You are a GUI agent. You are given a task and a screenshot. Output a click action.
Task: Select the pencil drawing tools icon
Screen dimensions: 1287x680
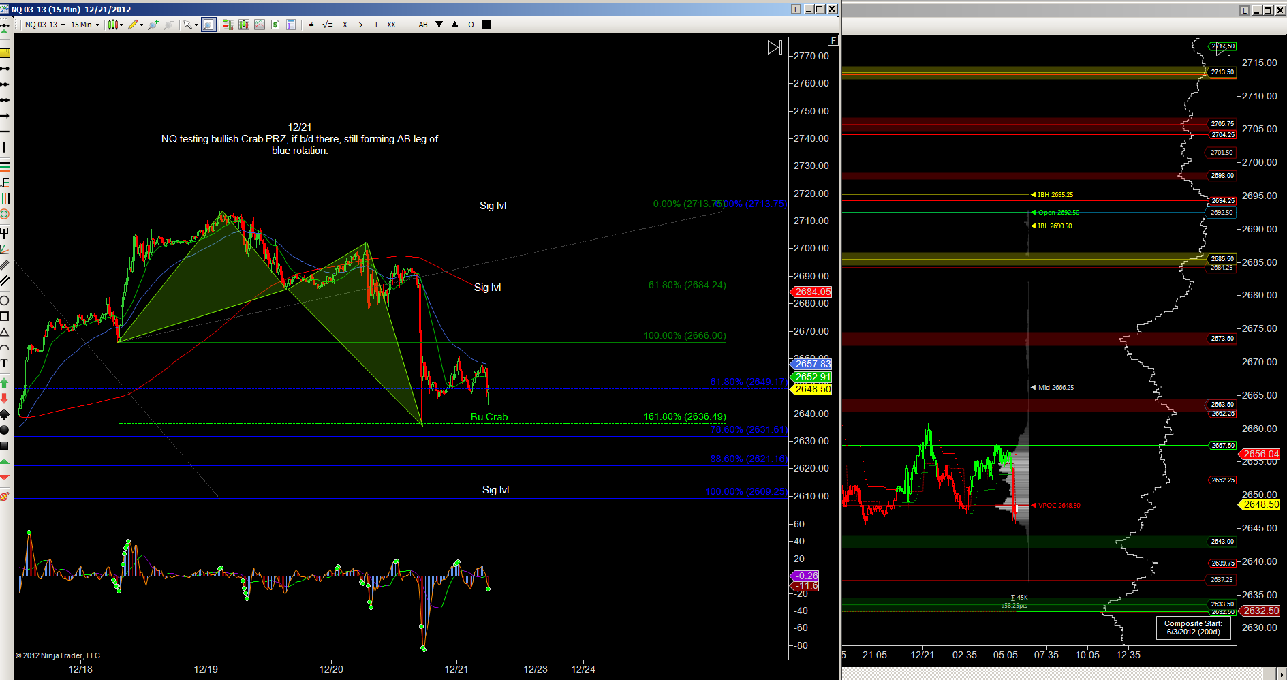pos(134,25)
